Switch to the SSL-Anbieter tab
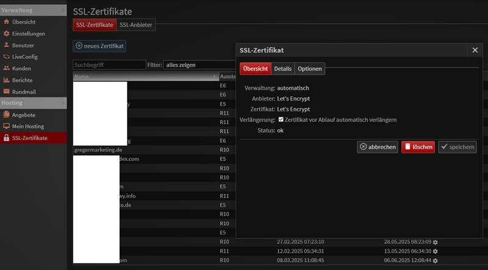Screen dimensions: 488x270 click(x=135, y=25)
